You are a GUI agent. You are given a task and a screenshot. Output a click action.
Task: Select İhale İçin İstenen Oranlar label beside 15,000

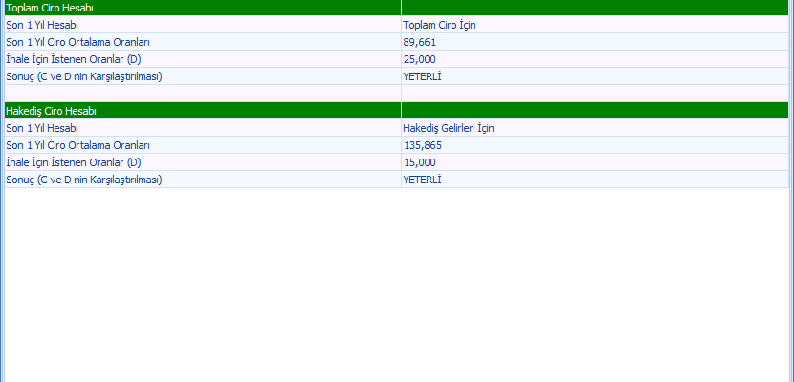click(73, 162)
